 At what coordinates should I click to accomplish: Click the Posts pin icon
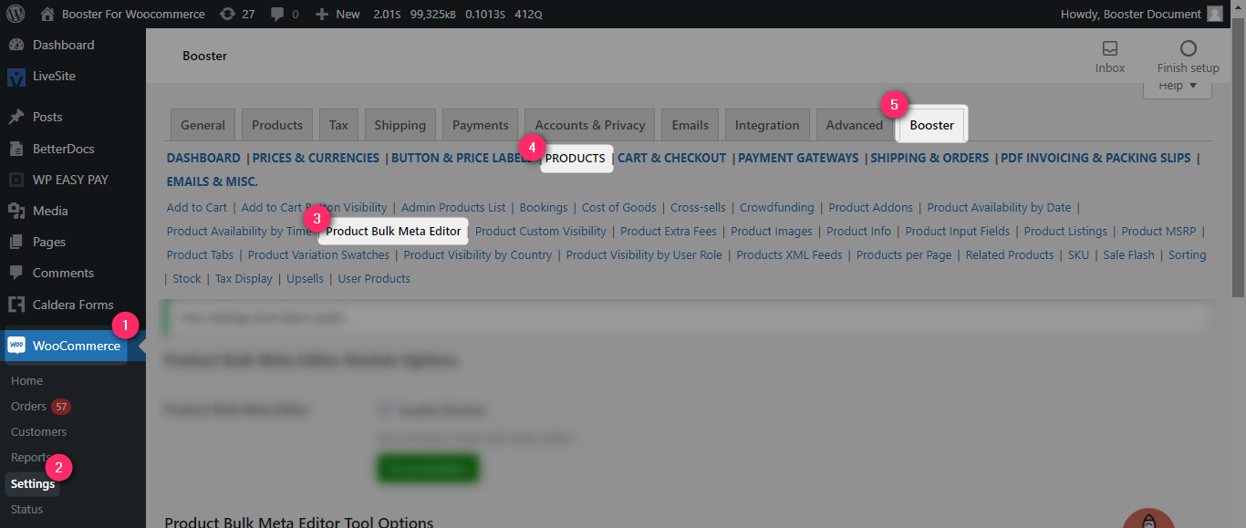coord(16,117)
